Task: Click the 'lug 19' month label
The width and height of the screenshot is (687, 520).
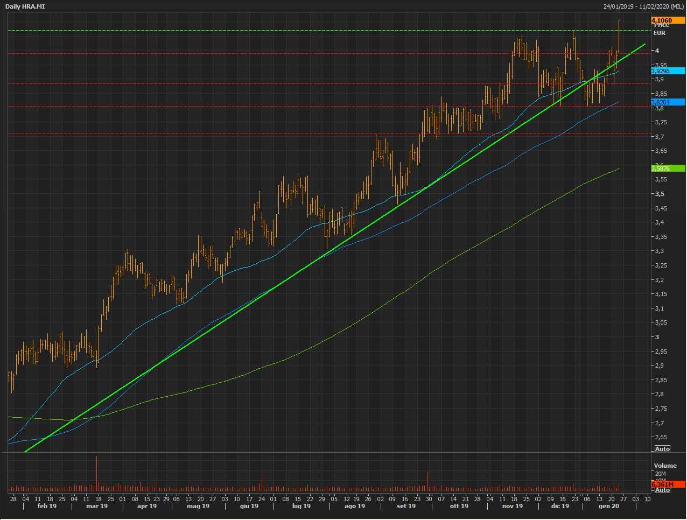Action: 301,506
